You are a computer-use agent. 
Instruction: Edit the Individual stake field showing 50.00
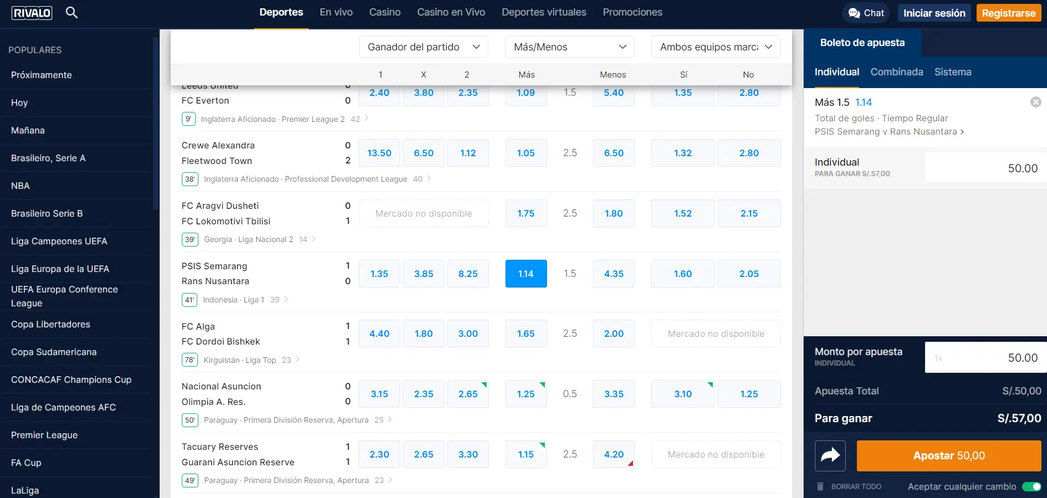(985, 168)
